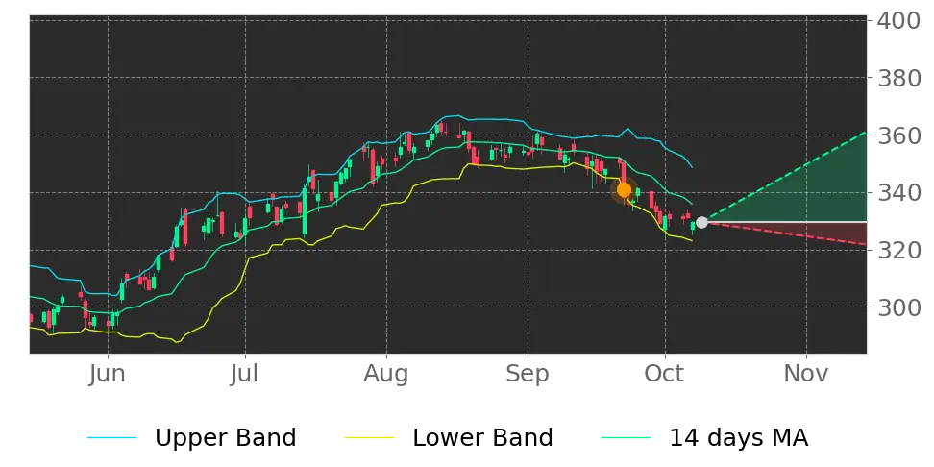Click the green 14 days MA legend line
934x467 pixels.
pos(627,438)
